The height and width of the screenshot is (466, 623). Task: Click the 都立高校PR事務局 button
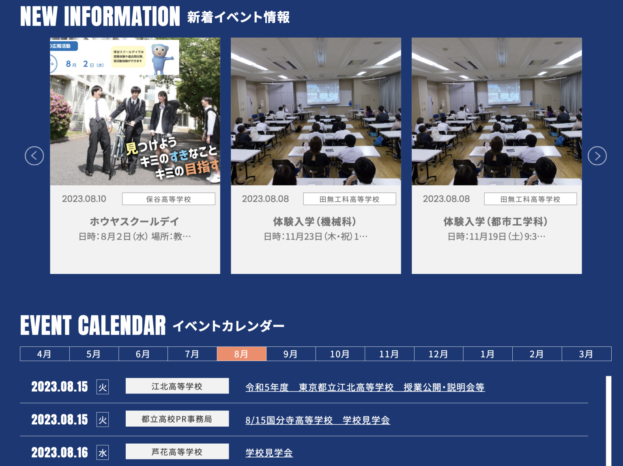point(177,419)
